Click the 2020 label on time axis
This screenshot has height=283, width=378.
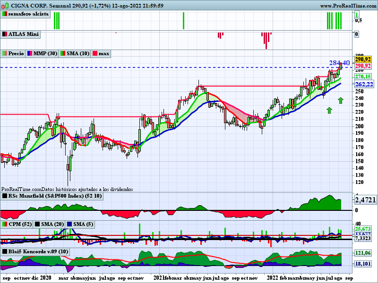pos(45,278)
